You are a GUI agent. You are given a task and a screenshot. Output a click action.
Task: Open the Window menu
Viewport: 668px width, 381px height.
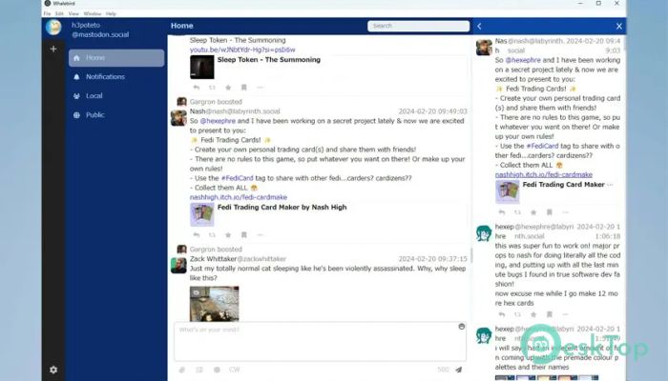[93, 13]
